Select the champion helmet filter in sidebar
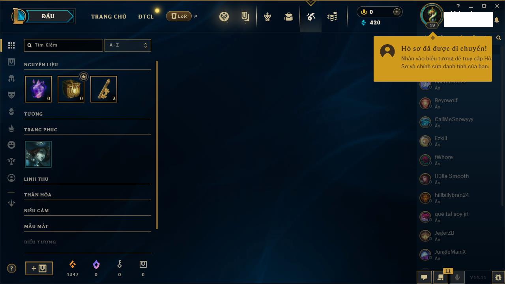The width and height of the screenshot is (505, 284). pyautogui.click(x=11, y=78)
